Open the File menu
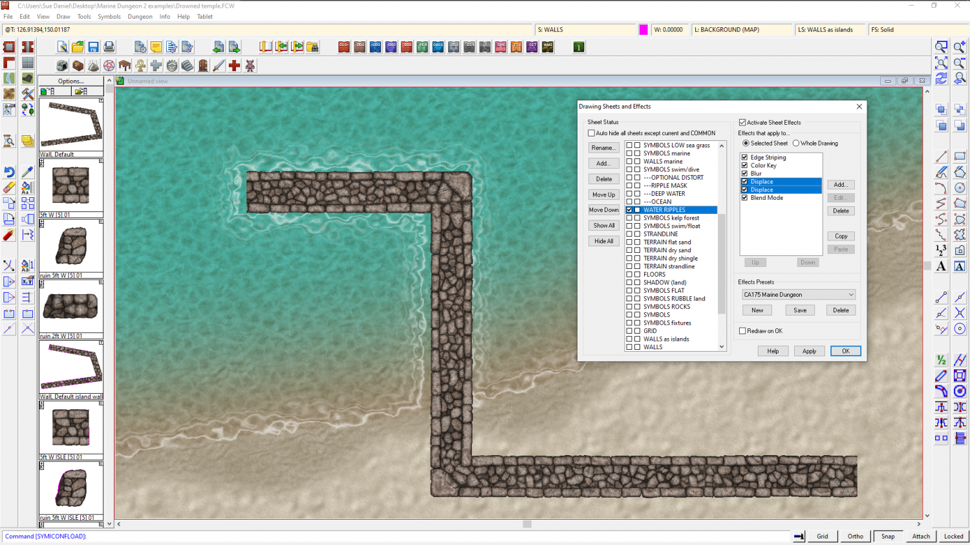The width and height of the screenshot is (970, 545). pyautogui.click(x=8, y=17)
